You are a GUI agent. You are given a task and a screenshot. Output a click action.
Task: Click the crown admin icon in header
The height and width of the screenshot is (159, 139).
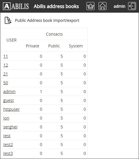pyautogui.click(x=90, y=6)
